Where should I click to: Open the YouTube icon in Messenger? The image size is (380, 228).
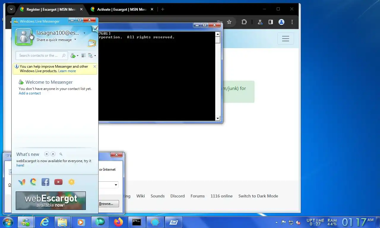[58, 182]
